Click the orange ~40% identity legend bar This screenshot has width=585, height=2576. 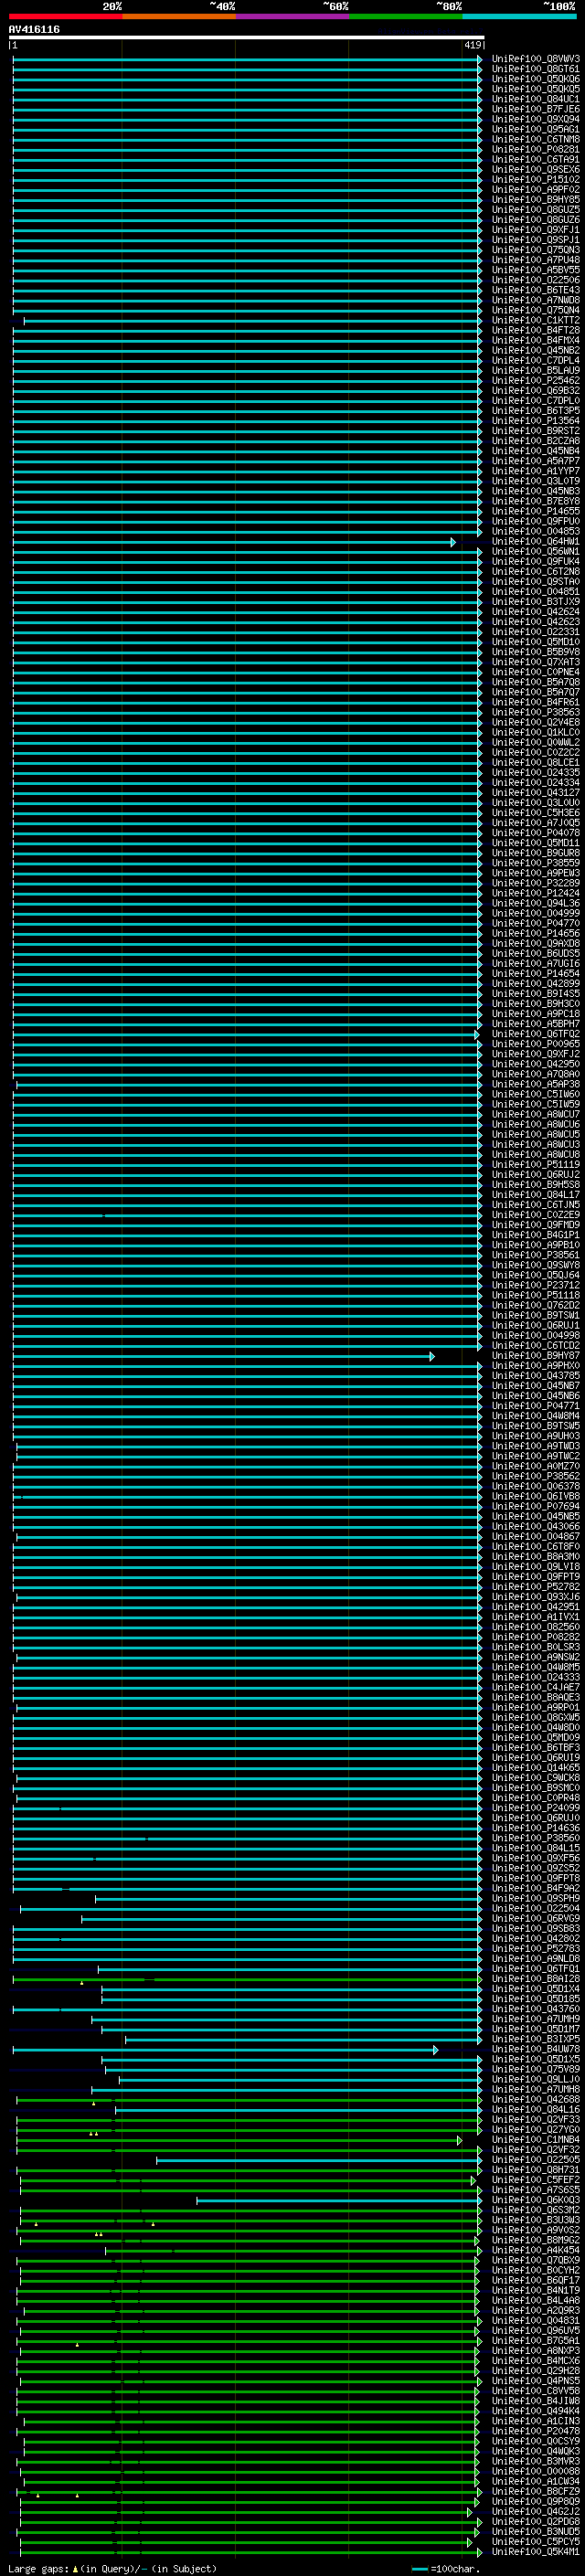(x=179, y=16)
